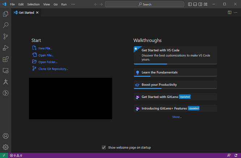Toggle the primary side bar layout icon
The image size is (241, 158).
[x=190, y=4]
